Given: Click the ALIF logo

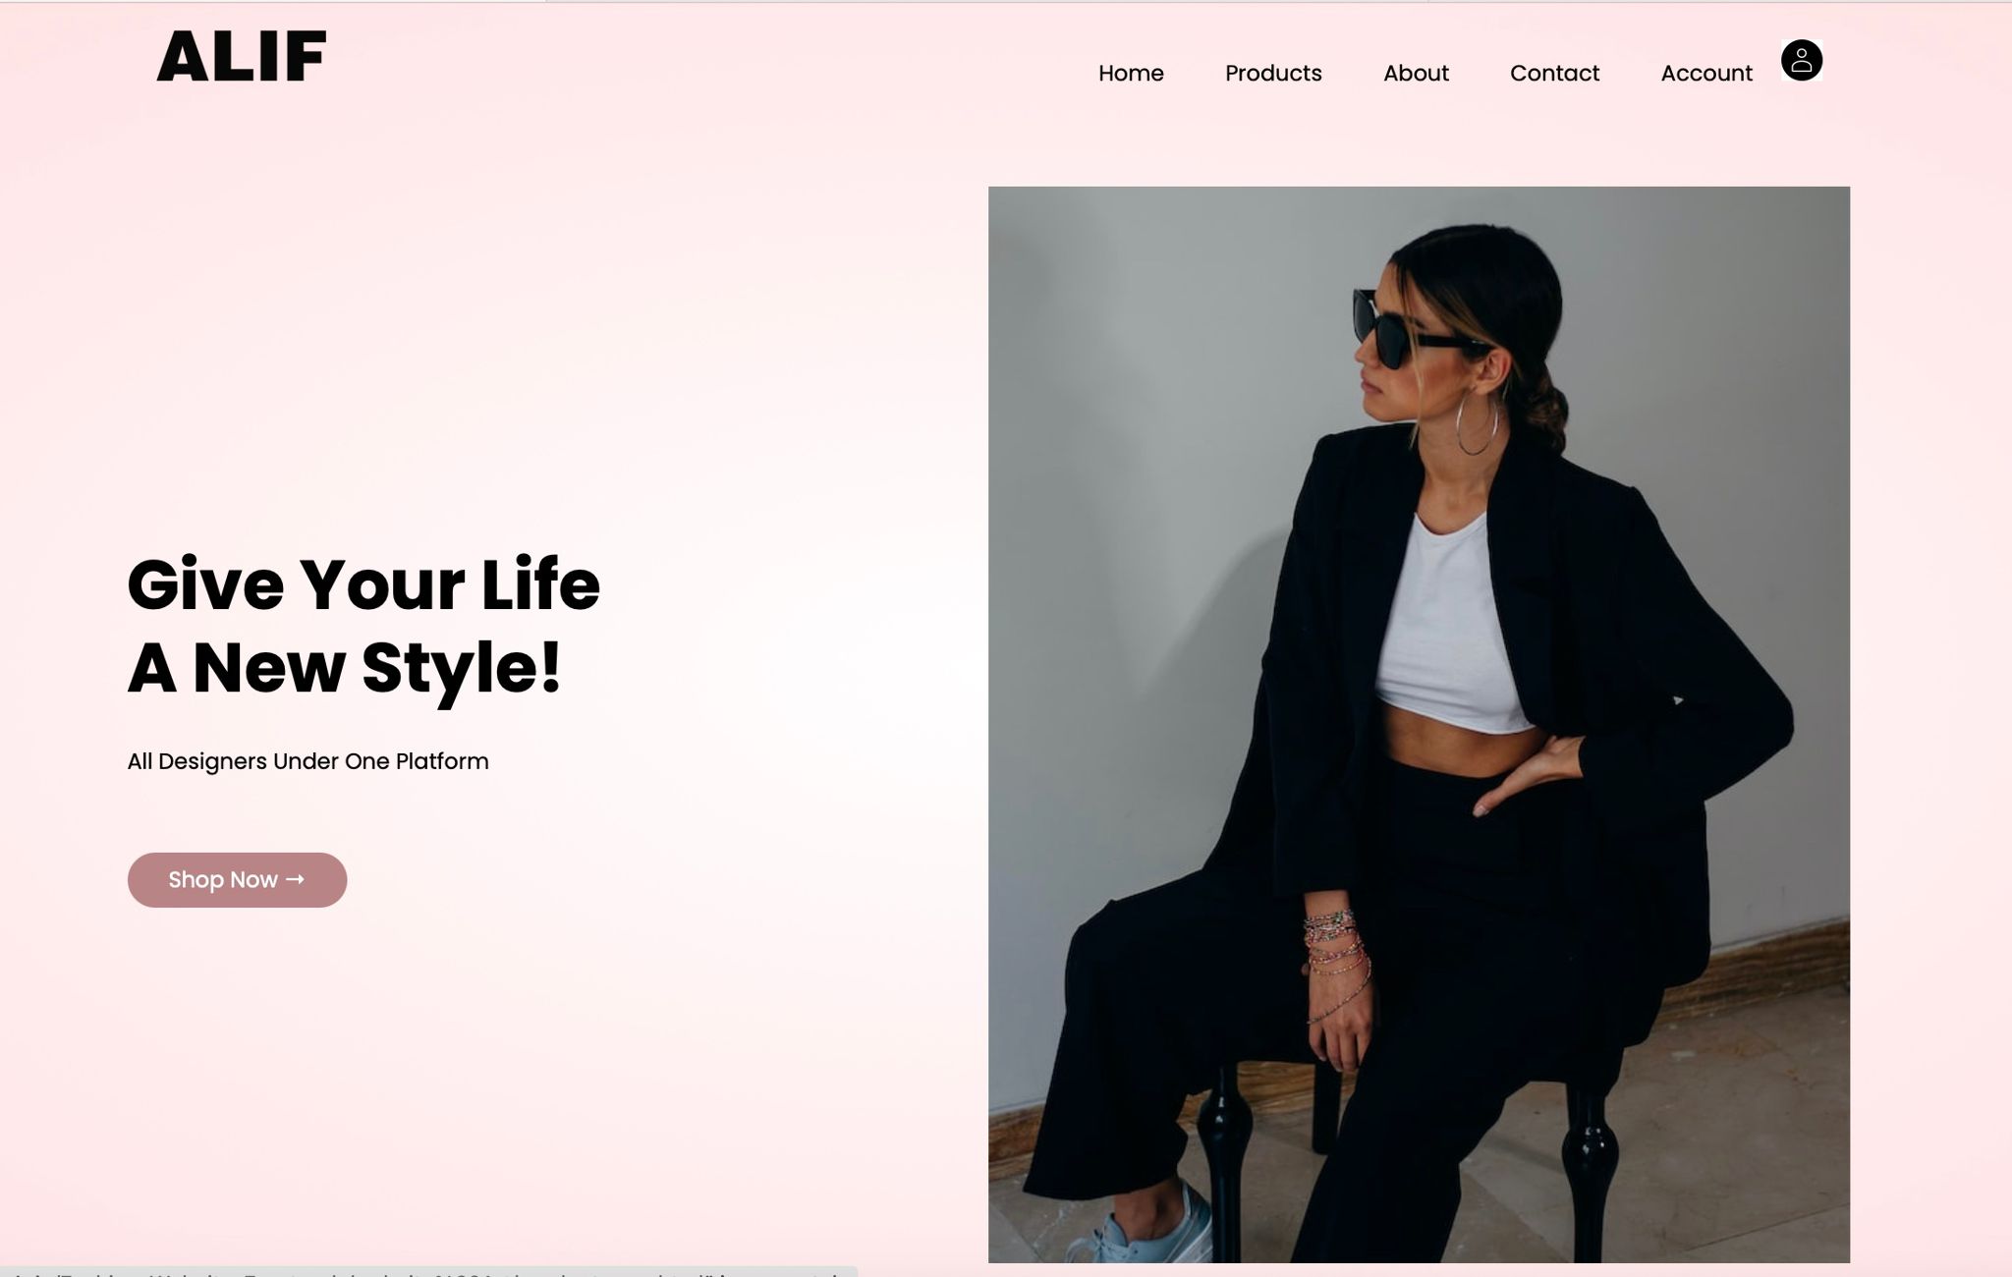Looking at the screenshot, I should [242, 56].
